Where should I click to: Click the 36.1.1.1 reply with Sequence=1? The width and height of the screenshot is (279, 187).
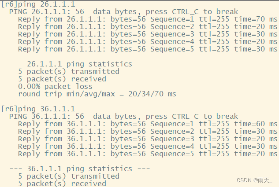click(148, 124)
